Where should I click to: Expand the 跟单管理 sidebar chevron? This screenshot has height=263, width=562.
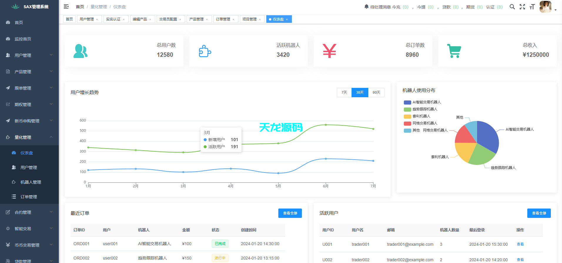pos(51,88)
